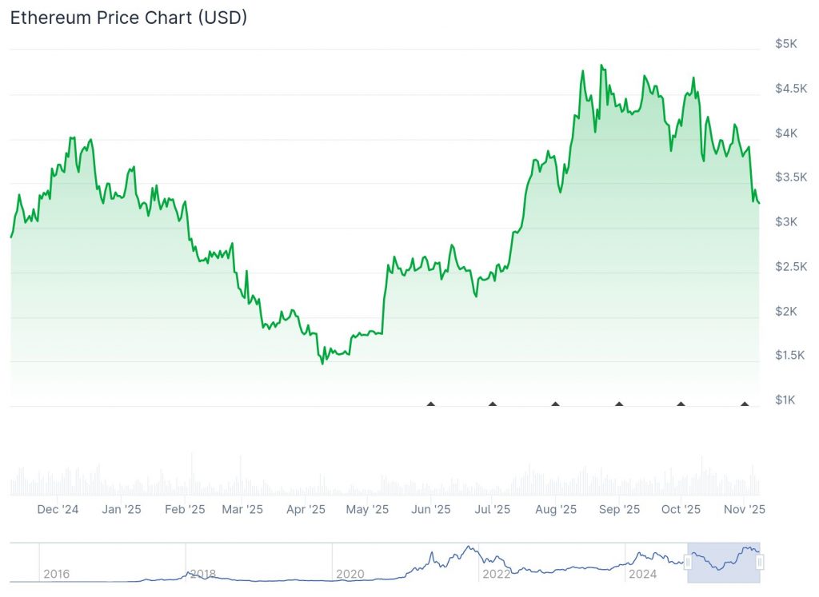
Task: Jump to 2020 in the navigator timeline
Action: pyautogui.click(x=350, y=574)
